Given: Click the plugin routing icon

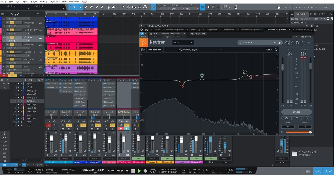Looking at the screenshot, I should (146, 30).
